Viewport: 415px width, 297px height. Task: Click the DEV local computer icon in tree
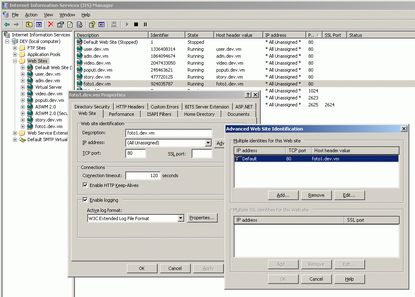tap(15, 41)
